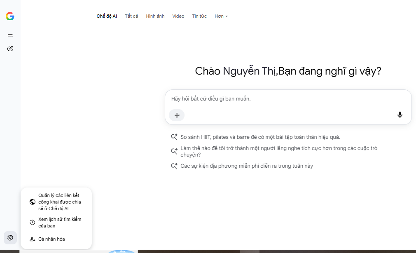Pick the người lắng nghe tích cực suggestion
The width and height of the screenshot is (416, 253).
[x=279, y=151]
